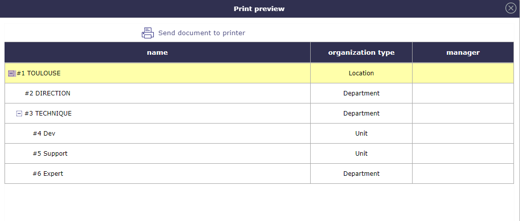520x221 pixels.
Task: Select the 'name' column header
Action: 157,53
